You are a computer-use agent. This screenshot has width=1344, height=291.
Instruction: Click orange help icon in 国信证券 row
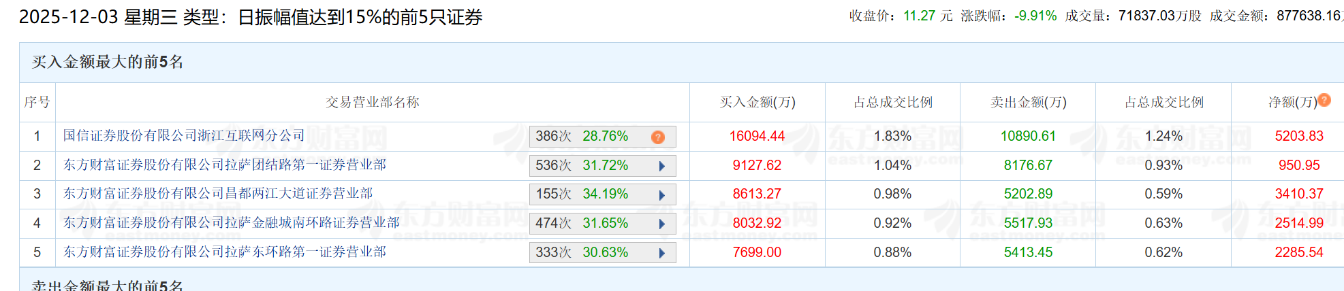(x=658, y=137)
